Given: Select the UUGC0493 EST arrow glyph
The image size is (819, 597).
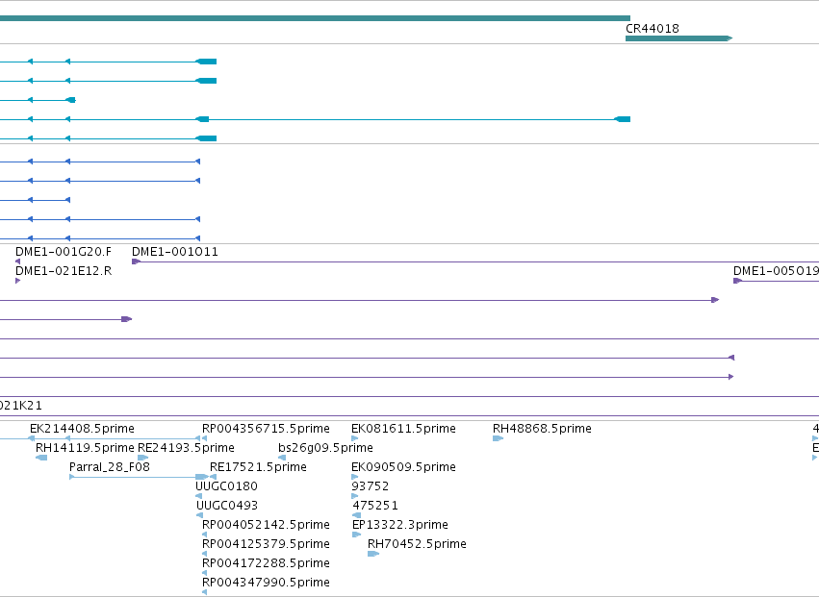Looking at the screenshot, I should point(199,515).
